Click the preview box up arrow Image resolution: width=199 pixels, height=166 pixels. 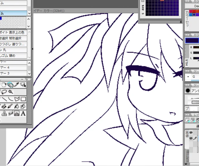29,19
